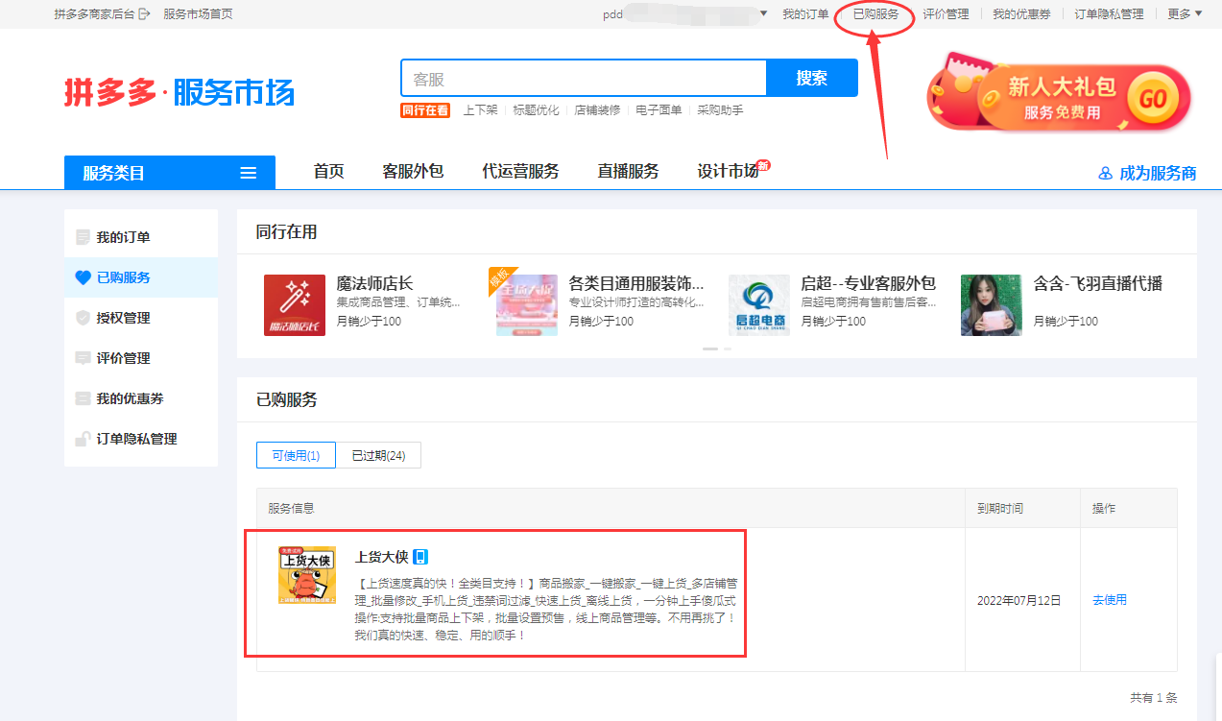Click the 店铺装修 search suggestion

(x=597, y=110)
